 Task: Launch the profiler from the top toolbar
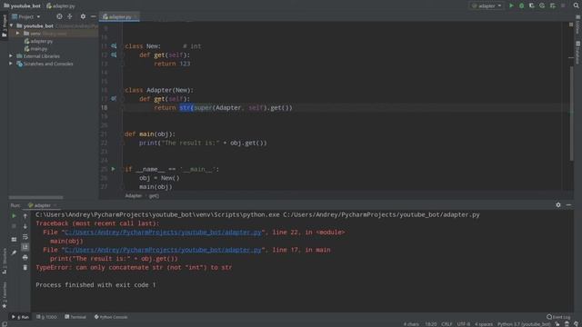[542, 5]
